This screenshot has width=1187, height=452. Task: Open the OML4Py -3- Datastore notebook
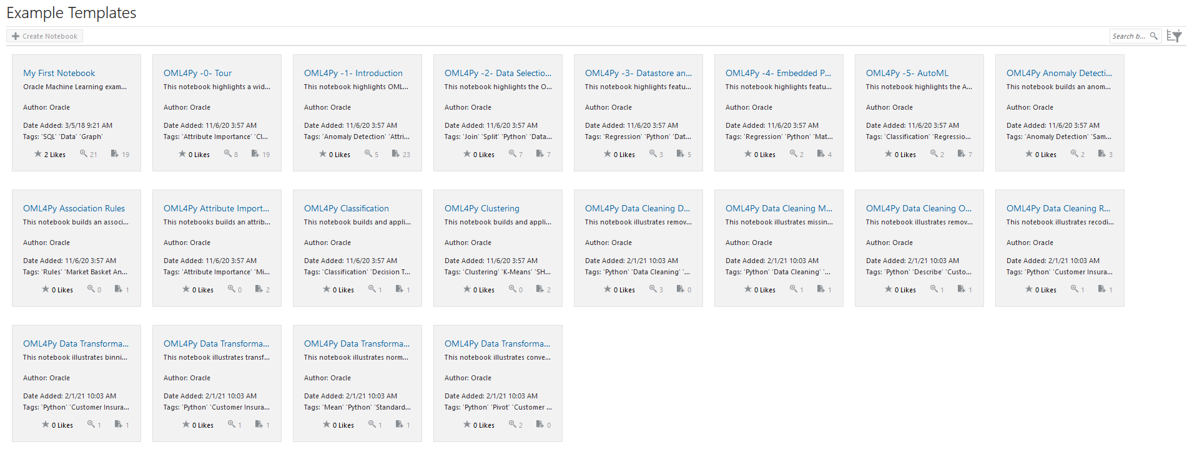(638, 73)
